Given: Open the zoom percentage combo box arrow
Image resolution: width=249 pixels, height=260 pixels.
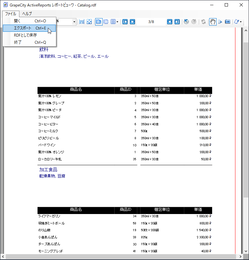Looking at the screenshot, I should pos(74,22).
